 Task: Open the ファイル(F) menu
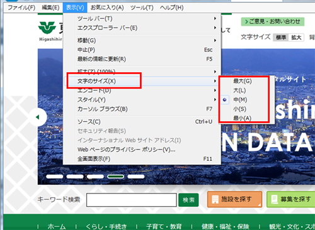21,8
